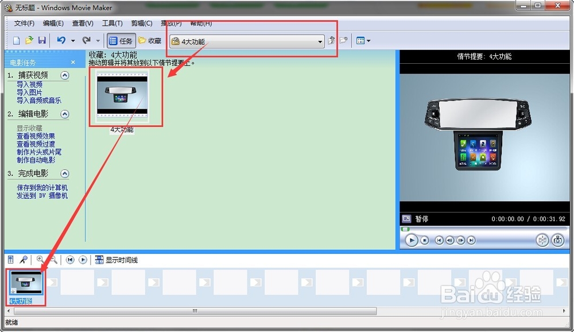Click the narrate timeline microphone icon
This screenshot has height=332, width=574.
pyautogui.click(x=24, y=260)
